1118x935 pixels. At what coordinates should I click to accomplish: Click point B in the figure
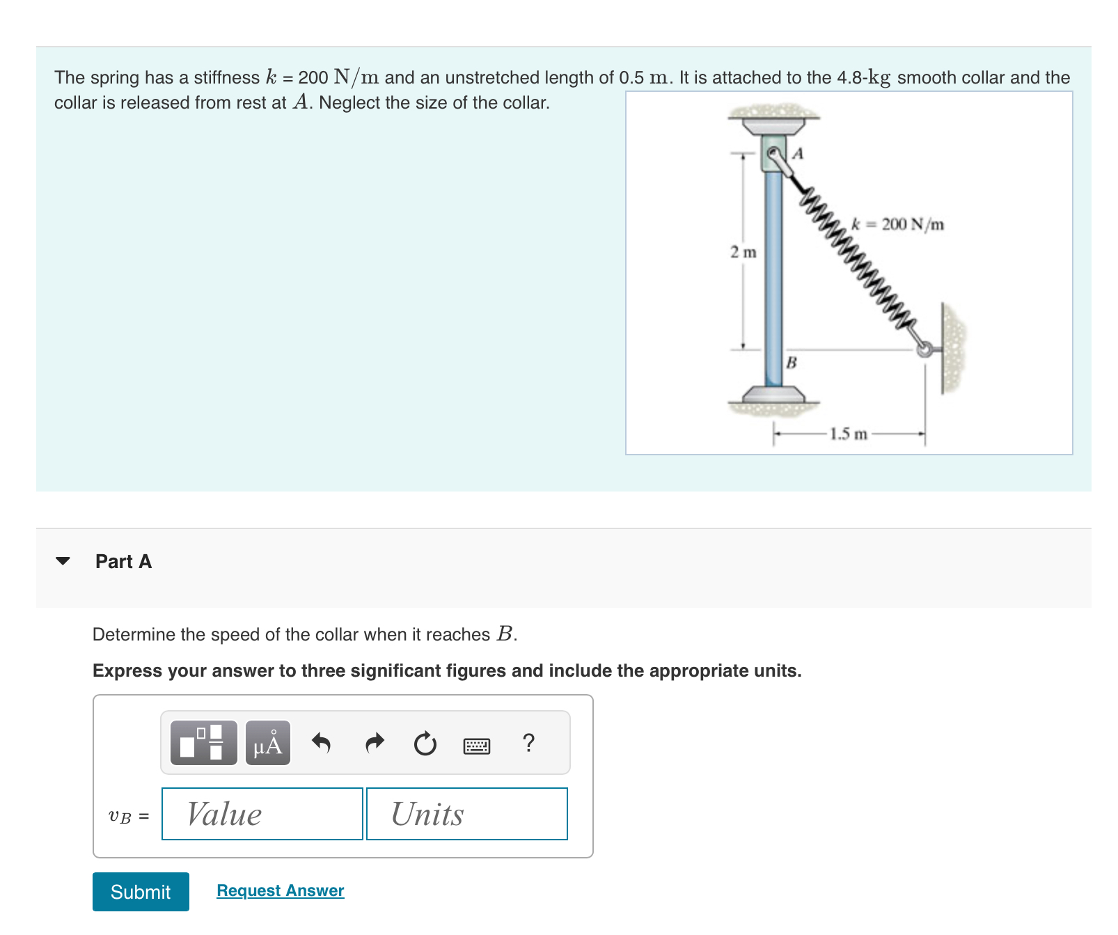coord(791,363)
